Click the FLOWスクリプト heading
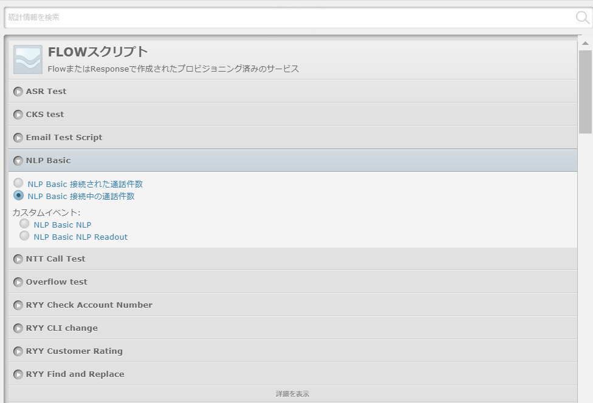Image resolution: width=593 pixels, height=403 pixels. pyautogui.click(x=98, y=52)
